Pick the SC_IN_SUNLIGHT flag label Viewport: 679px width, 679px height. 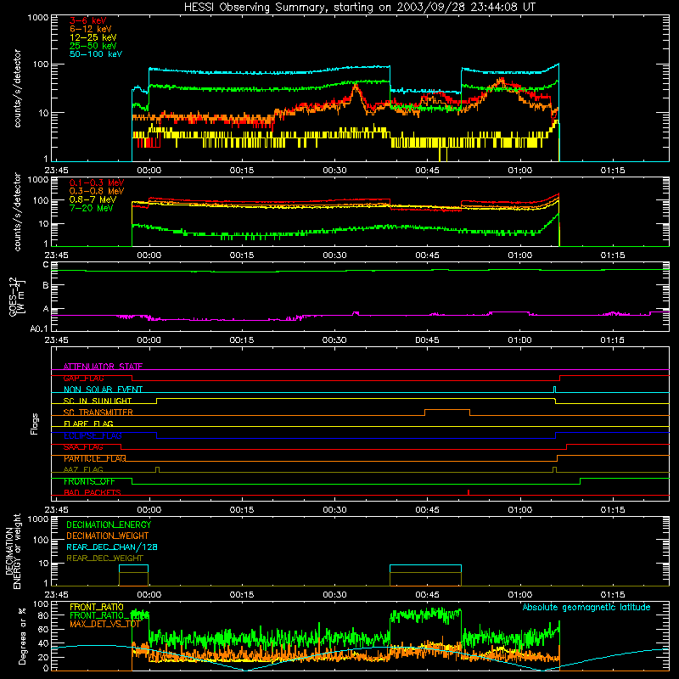click(98, 401)
